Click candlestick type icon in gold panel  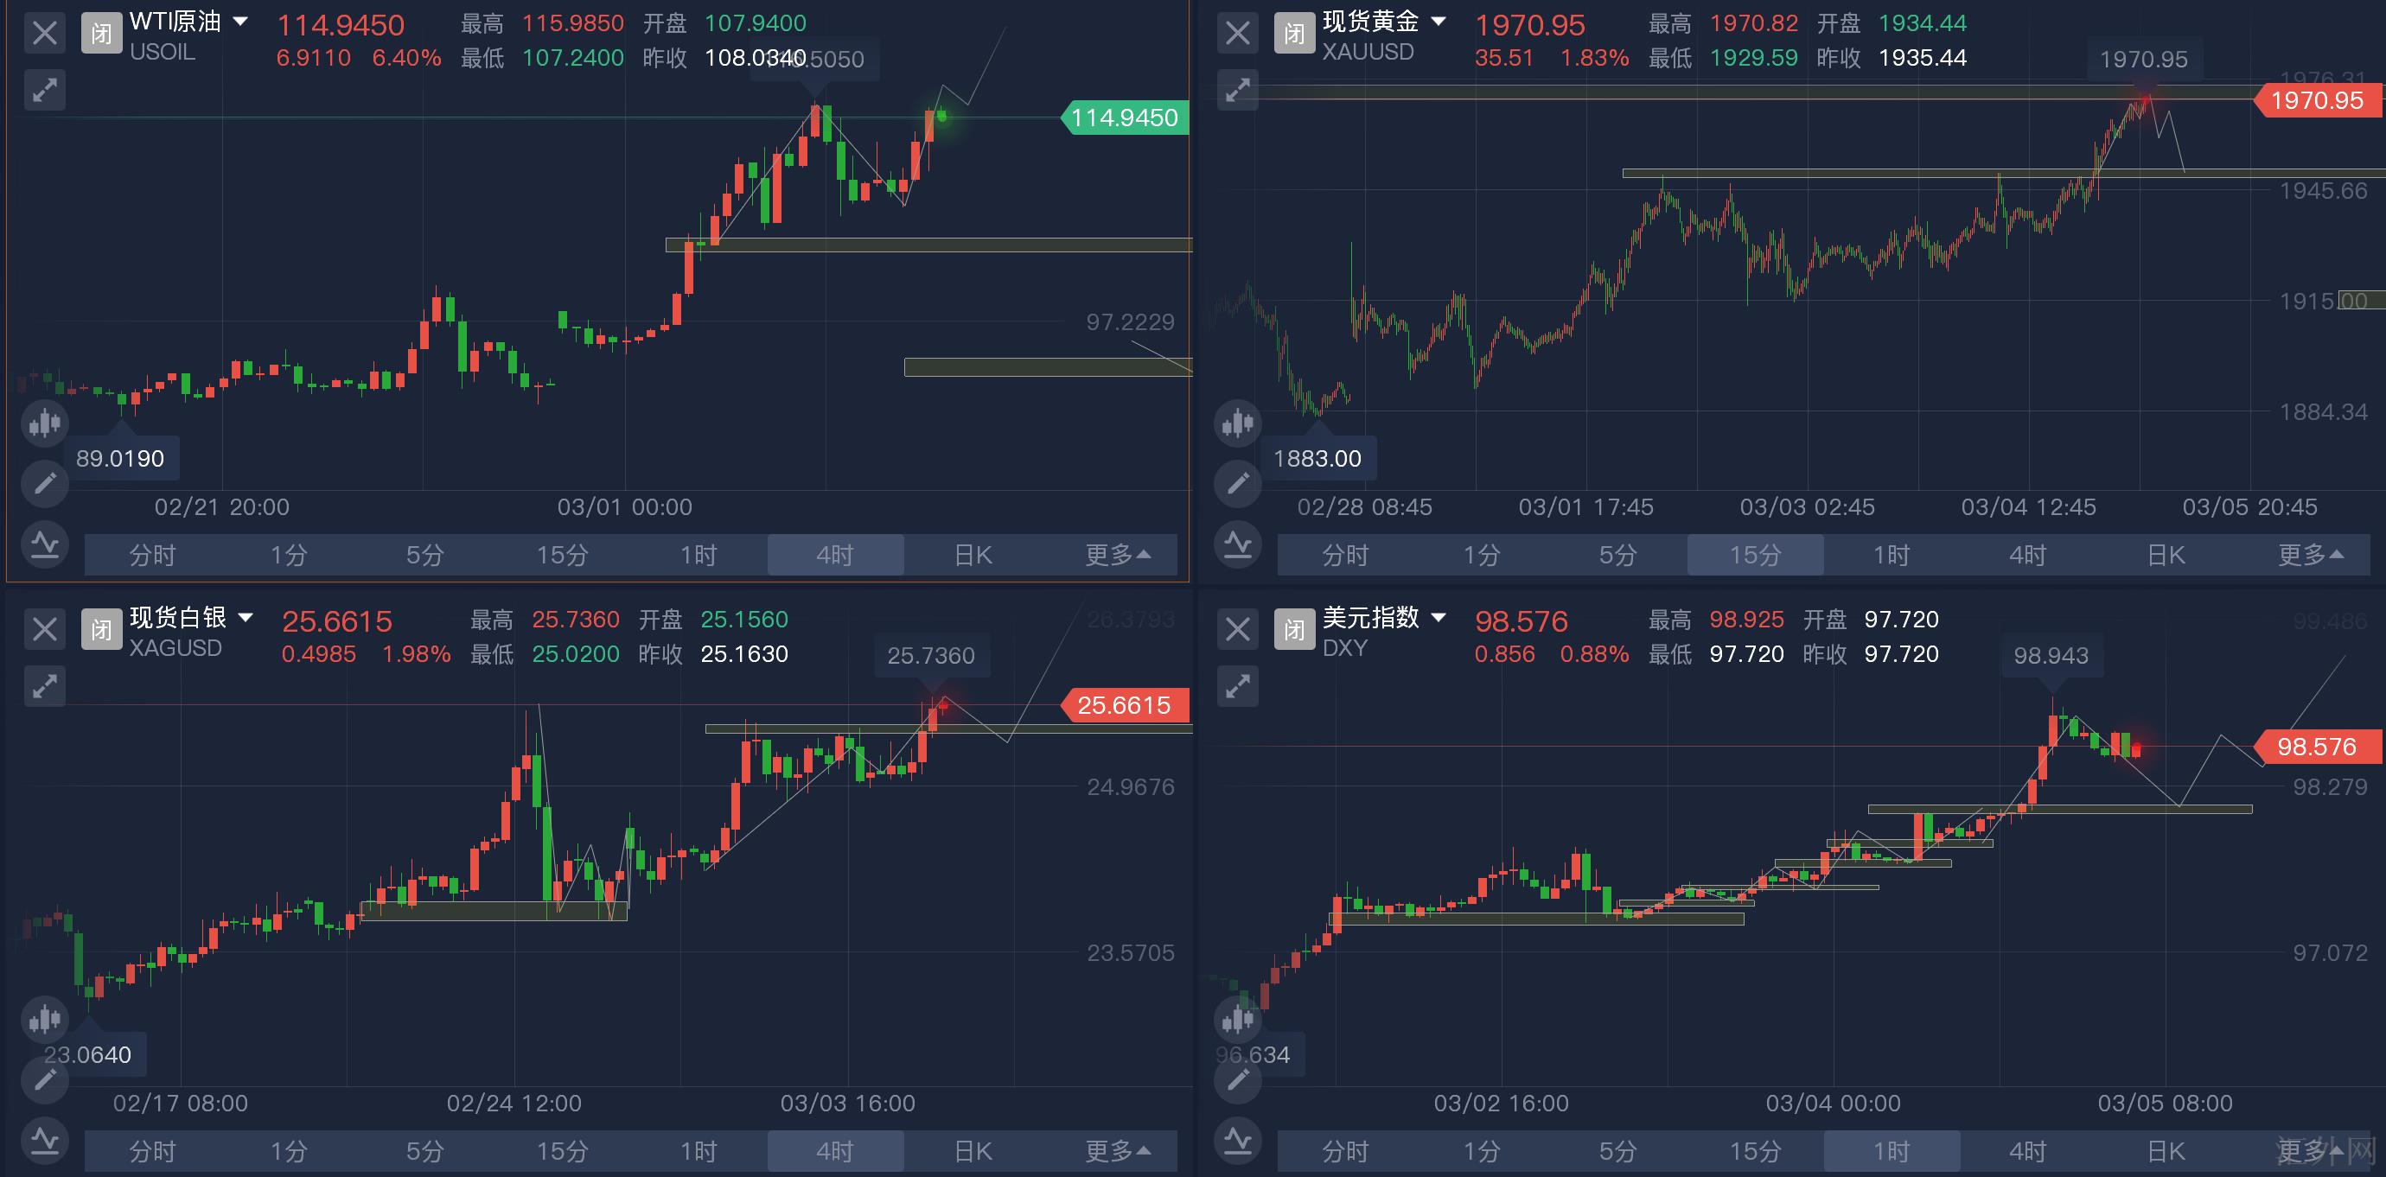tap(1237, 423)
